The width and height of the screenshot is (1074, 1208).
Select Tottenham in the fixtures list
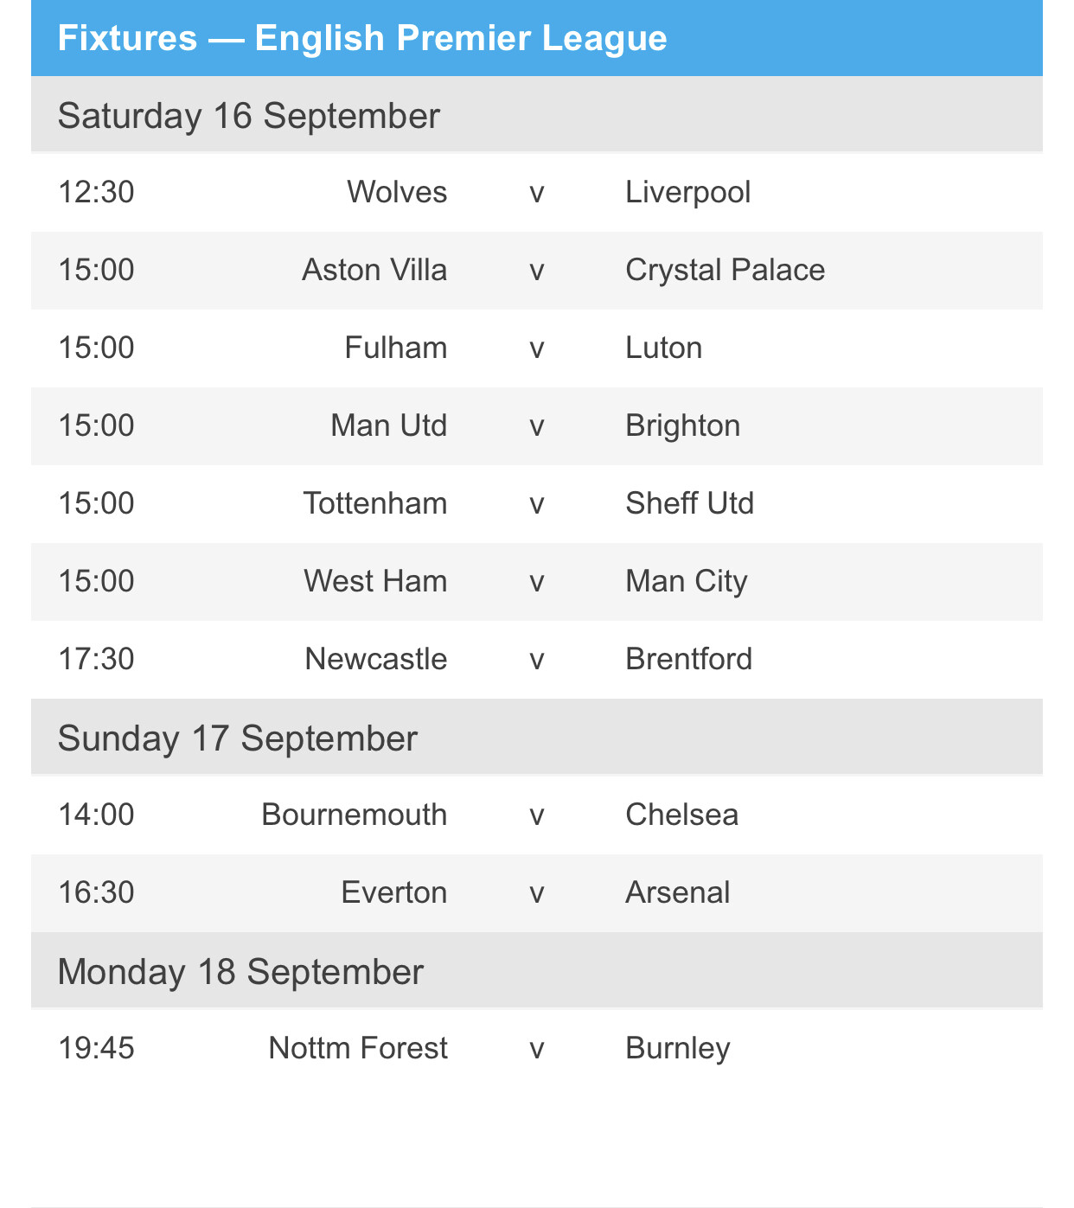(x=375, y=503)
